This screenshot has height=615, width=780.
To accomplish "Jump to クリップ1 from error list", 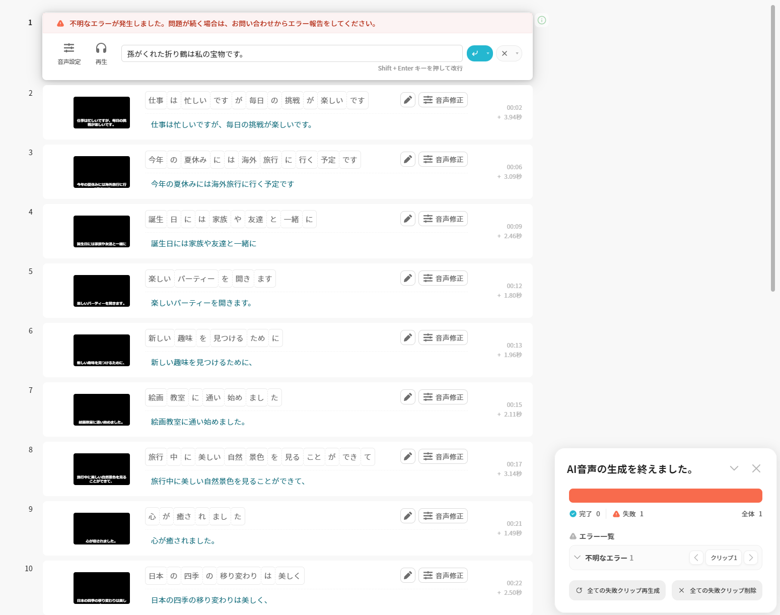I will coord(724,558).
